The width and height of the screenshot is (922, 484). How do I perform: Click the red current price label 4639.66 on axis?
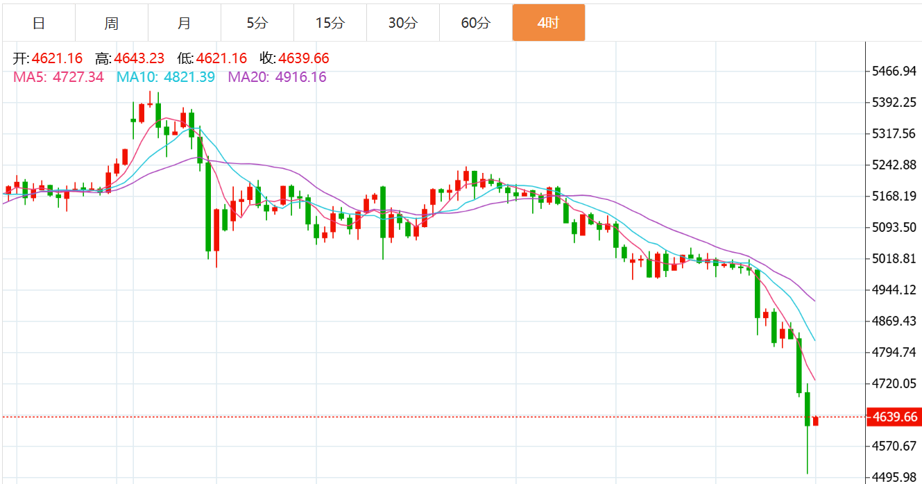click(894, 417)
